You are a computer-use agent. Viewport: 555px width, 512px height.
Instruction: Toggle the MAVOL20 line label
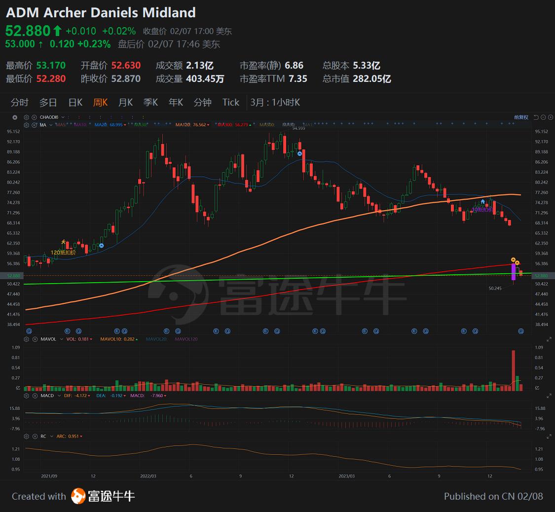coord(156,339)
